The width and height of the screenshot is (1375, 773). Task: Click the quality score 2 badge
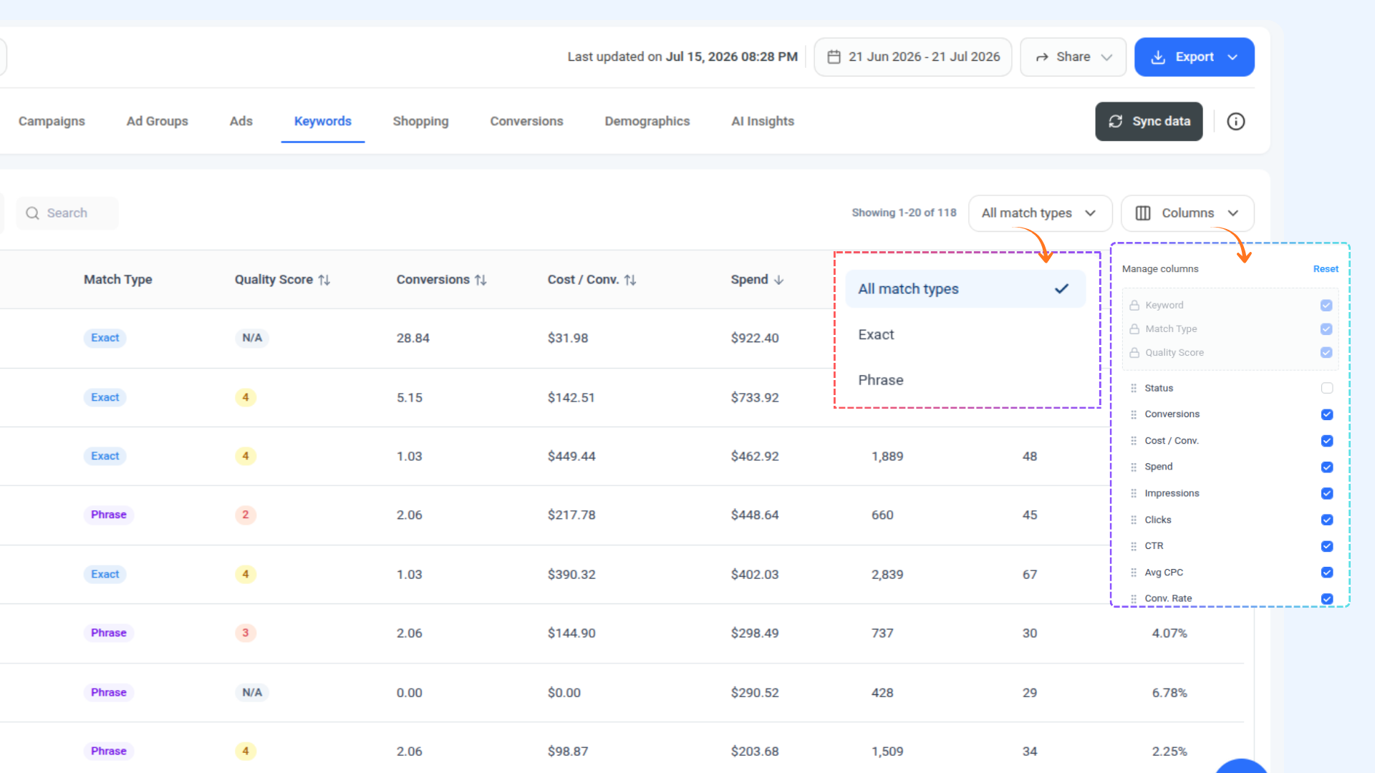[246, 515]
